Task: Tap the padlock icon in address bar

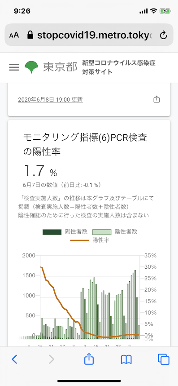Action: [30, 35]
